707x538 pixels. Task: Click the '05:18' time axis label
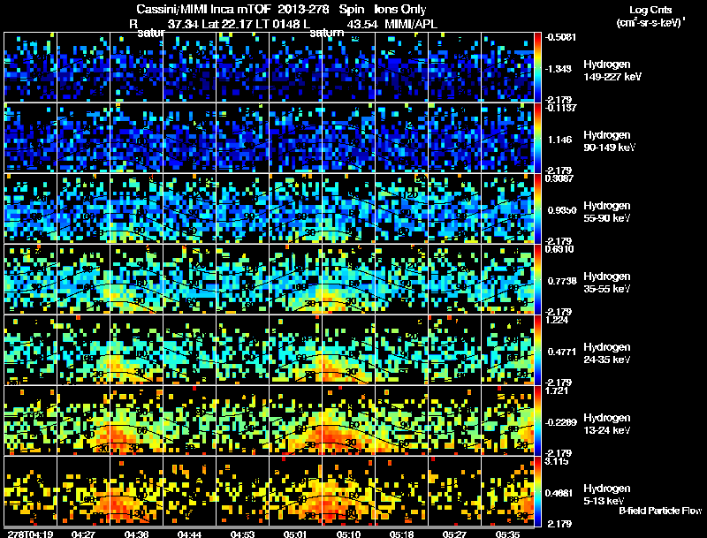tap(401, 534)
